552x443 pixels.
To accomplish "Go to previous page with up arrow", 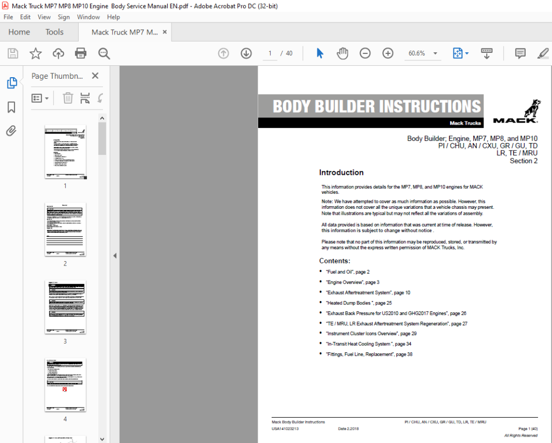I will tap(223, 53).
